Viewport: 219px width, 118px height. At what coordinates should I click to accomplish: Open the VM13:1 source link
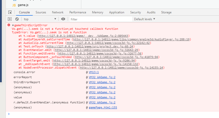click(94, 72)
